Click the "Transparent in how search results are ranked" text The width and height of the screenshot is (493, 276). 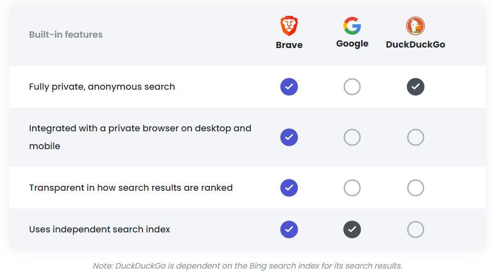pyautogui.click(x=130, y=188)
